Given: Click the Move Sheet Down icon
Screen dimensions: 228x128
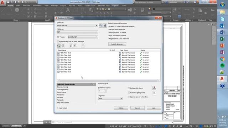Looking at the screenshot, I should point(75,46).
